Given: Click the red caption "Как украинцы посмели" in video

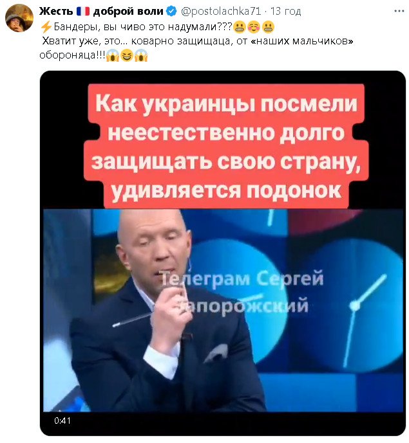Looking at the screenshot, I should [x=226, y=104].
